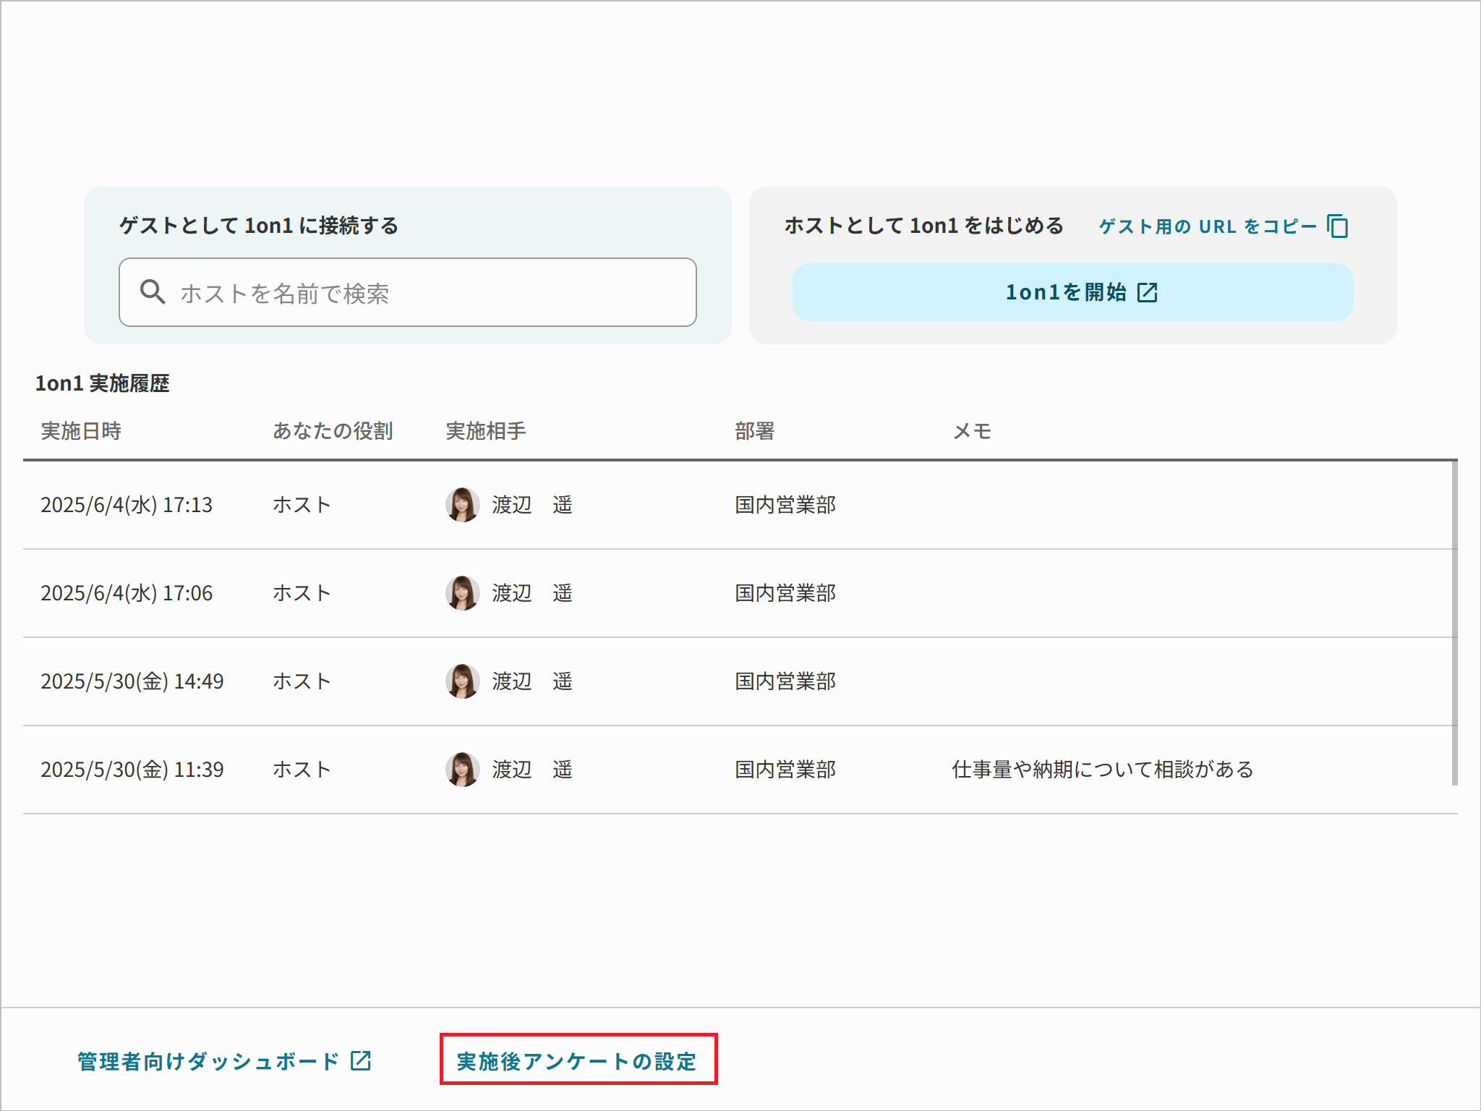Click external link icon on 1on1を開始 button
1481x1111 pixels.
[1148, 292]
